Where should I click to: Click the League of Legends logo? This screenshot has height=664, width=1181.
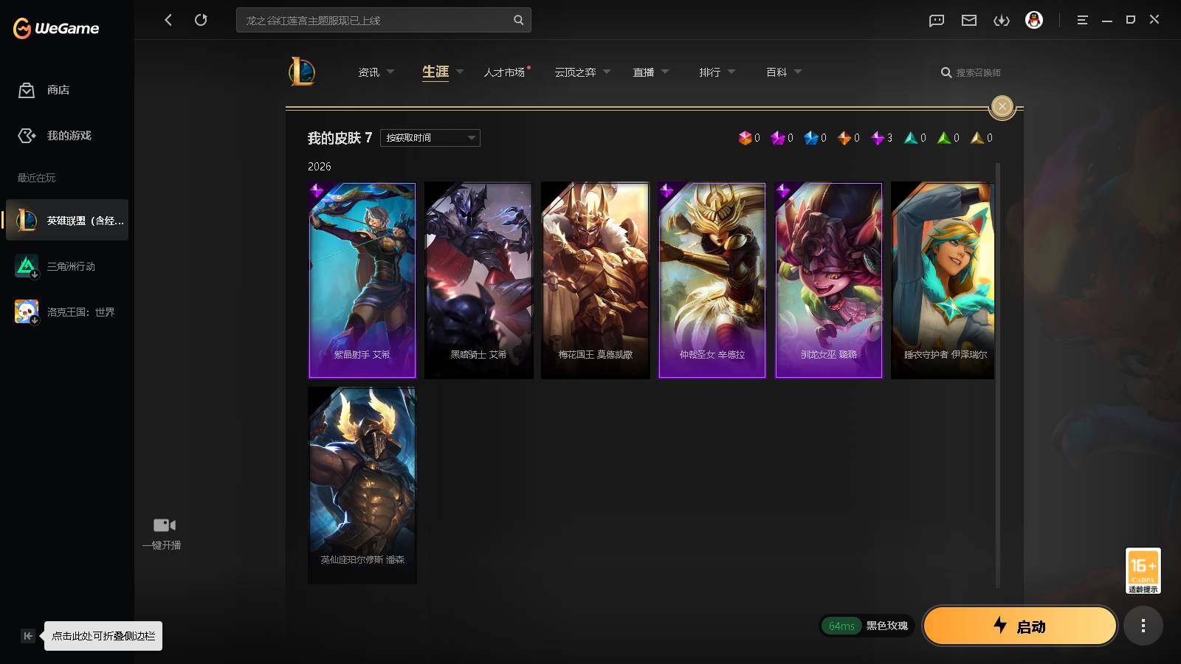pyautogui.click(x=302, y=72)
